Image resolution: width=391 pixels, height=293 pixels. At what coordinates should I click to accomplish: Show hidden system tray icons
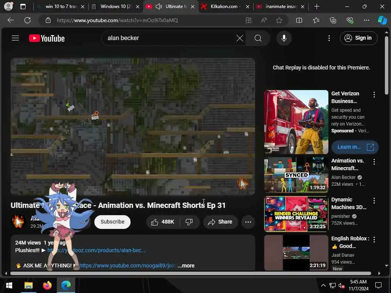[x=323, y=285]
